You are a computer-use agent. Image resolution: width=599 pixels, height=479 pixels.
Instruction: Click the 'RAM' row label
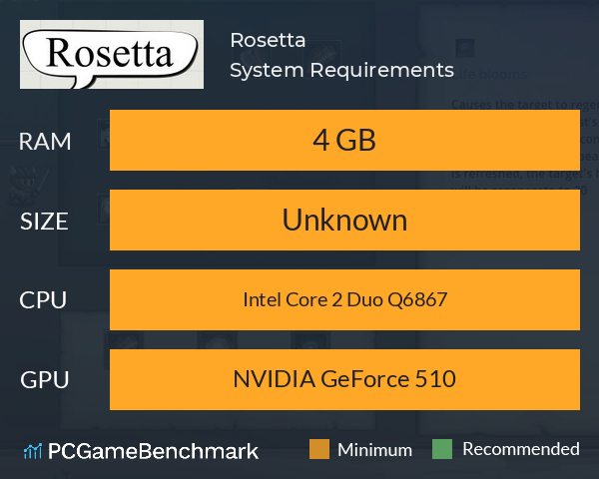pos(45,142)
